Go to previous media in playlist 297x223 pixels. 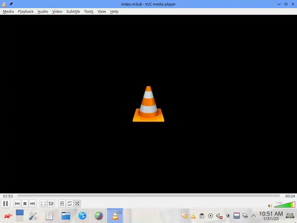pos(17,204)
